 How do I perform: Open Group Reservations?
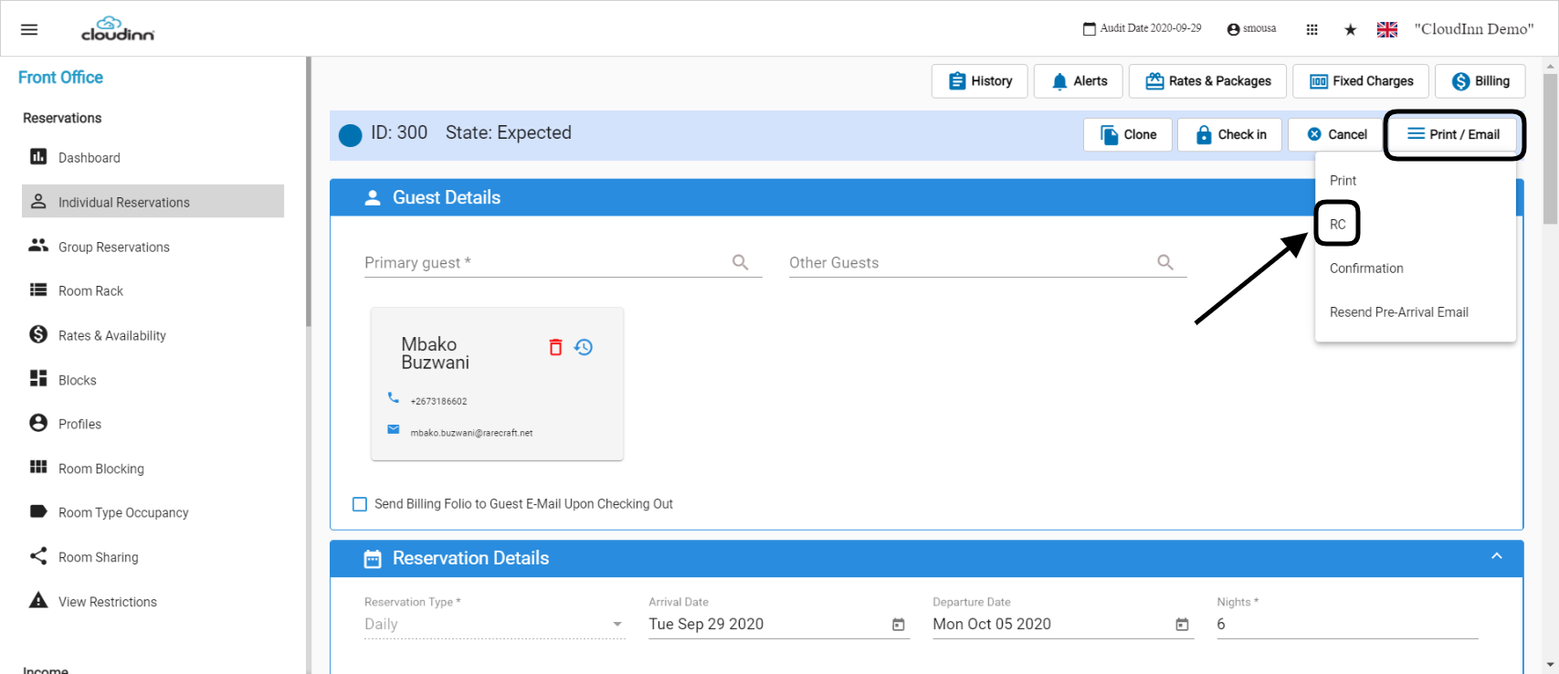(x=153, y=247)
